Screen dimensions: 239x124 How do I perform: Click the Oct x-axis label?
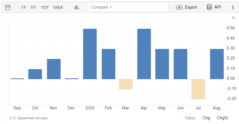[x=35, y=108]
